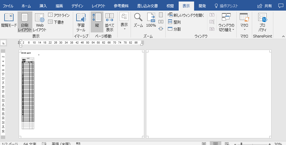Screen dimensions: 286x145
Task: Open SharePoint プロパティ
Action: (262, 22)
